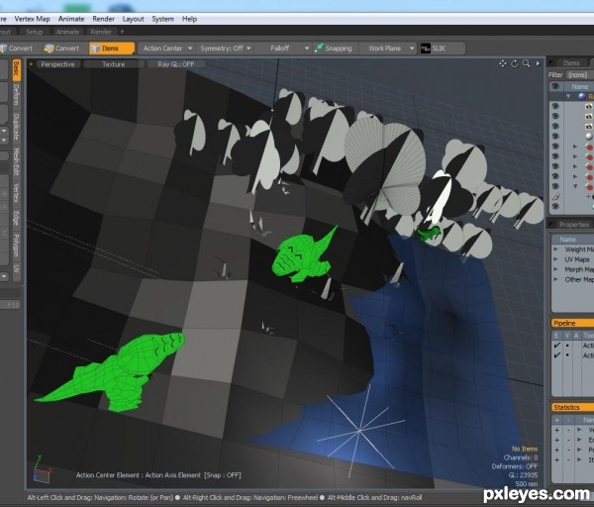
Task: Click the pencil icon in visibility column
Action: 555,197
